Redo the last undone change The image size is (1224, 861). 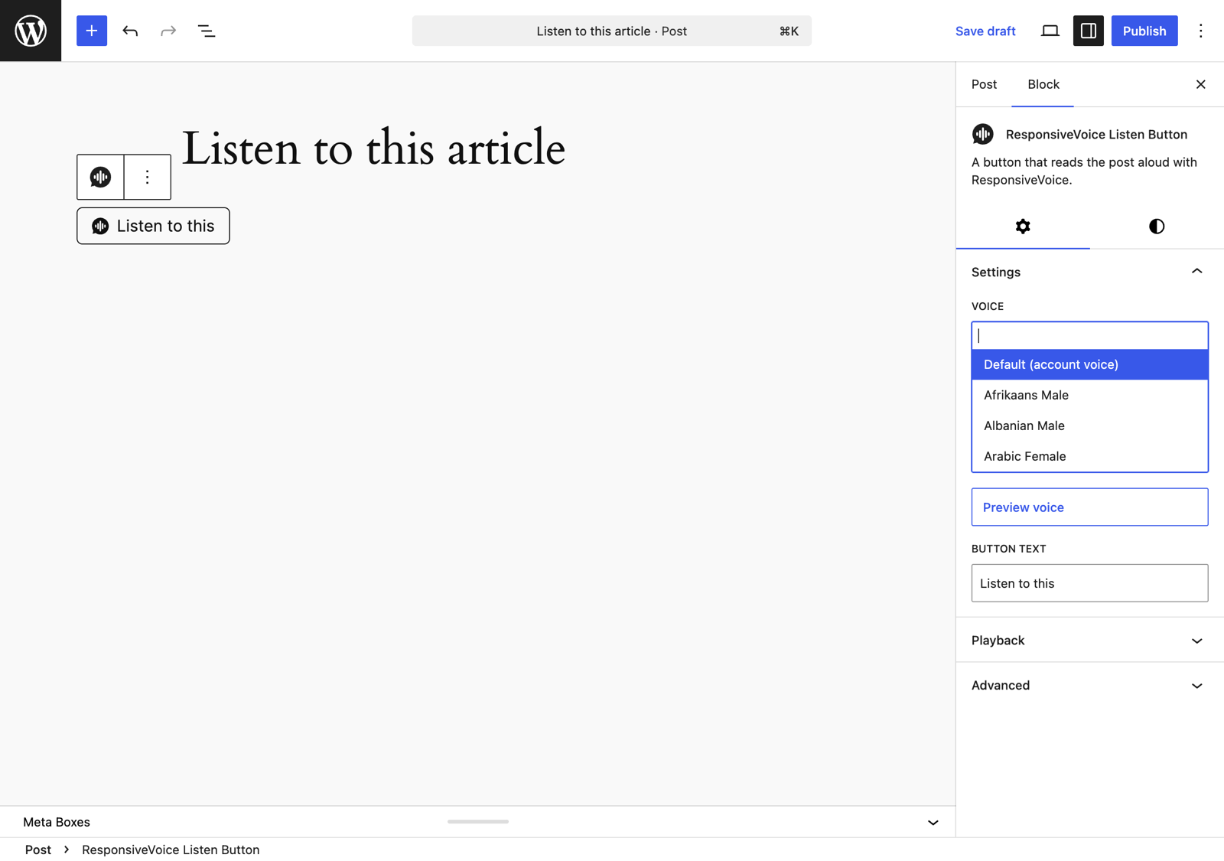(x=168, y=31)
